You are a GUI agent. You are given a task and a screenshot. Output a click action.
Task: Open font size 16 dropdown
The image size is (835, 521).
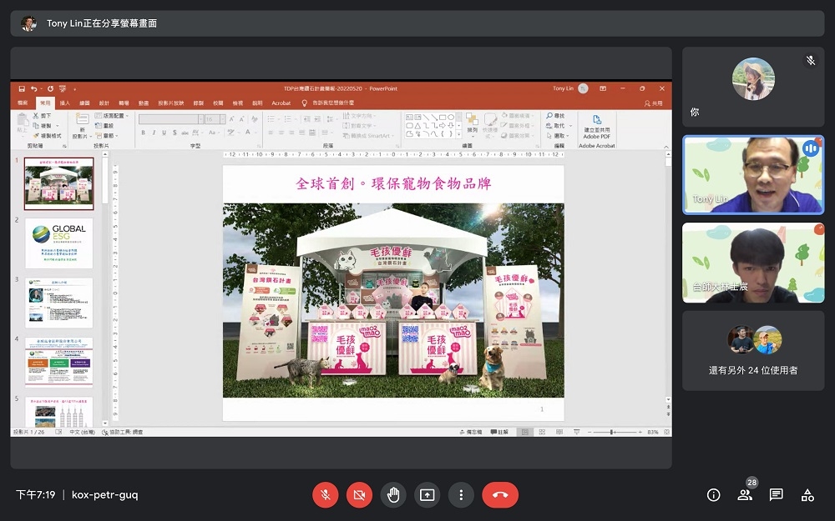[x=223, y=119]
